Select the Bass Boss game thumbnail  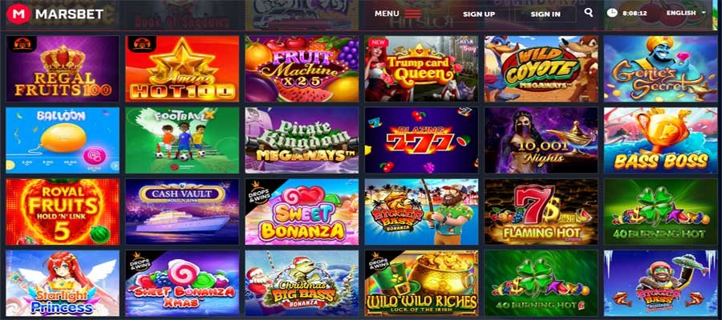[x=661, y=141]
